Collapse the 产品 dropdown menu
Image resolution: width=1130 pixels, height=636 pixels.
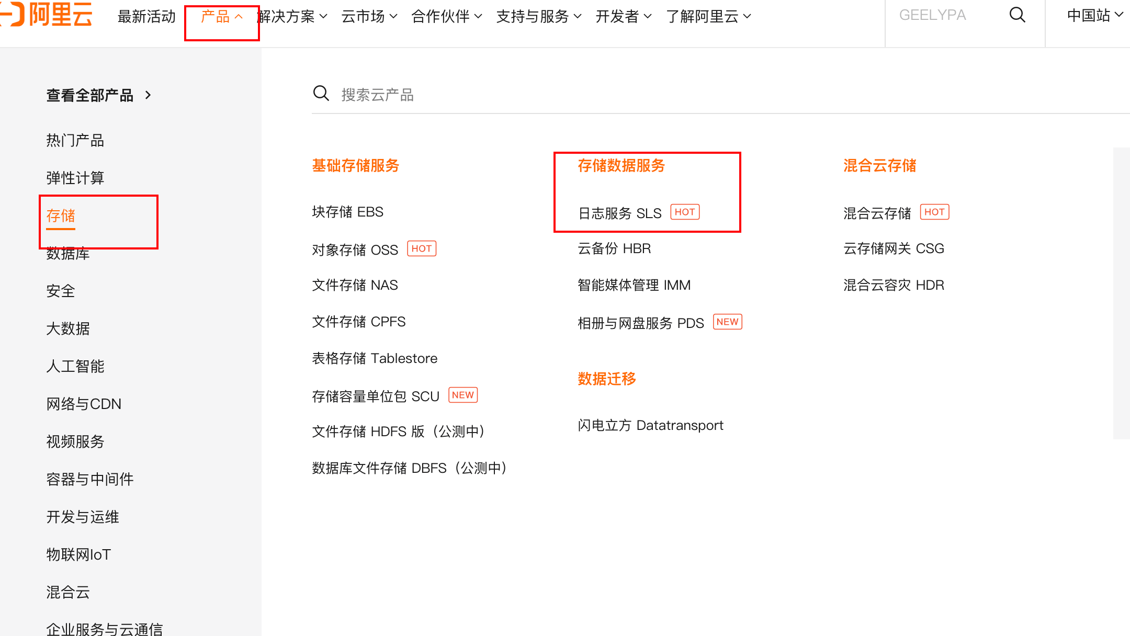pos(222,17)
